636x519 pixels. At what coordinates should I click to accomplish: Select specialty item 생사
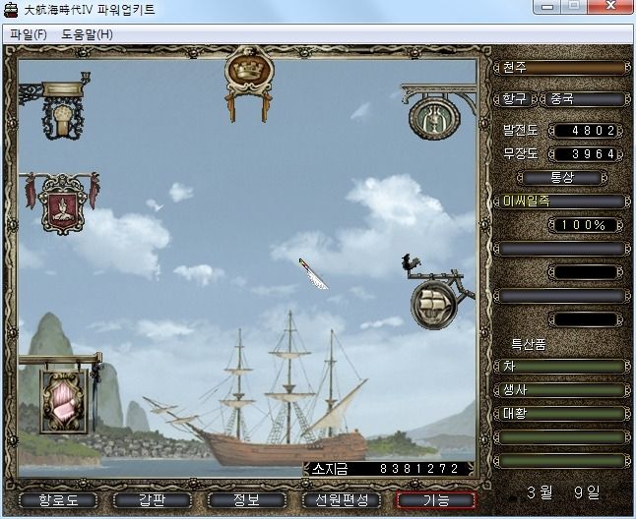tap(562, 390)
